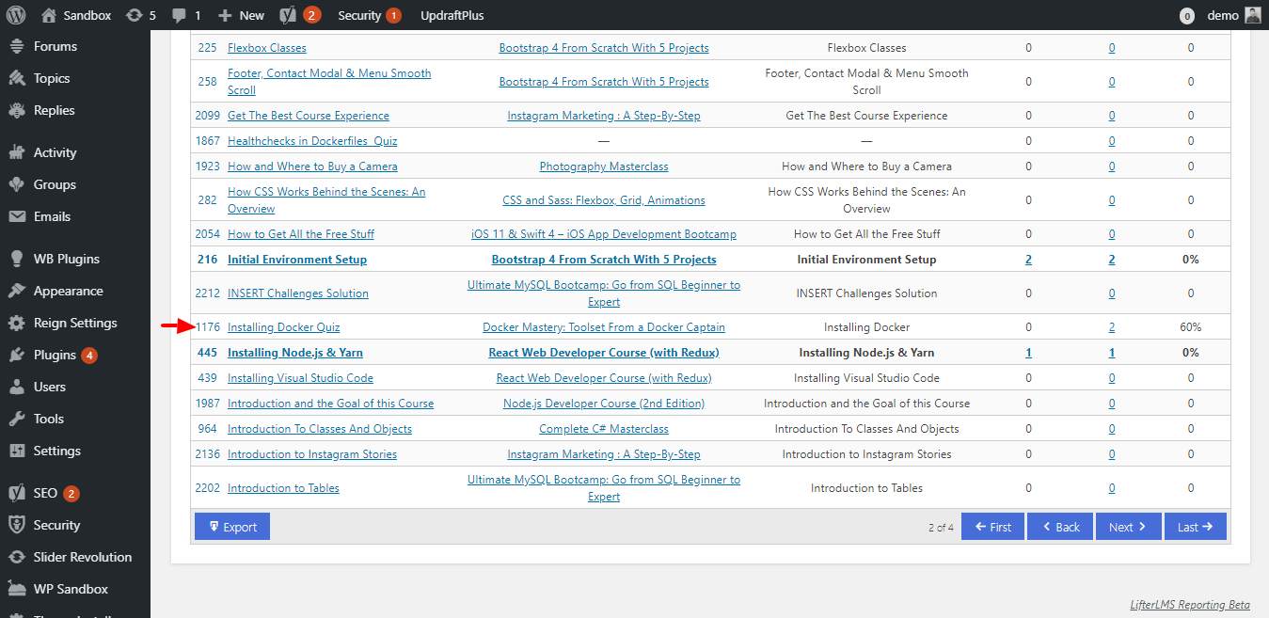Click the Activity sidebar icon
The image size is (1269, 618).
click(16, 152)
